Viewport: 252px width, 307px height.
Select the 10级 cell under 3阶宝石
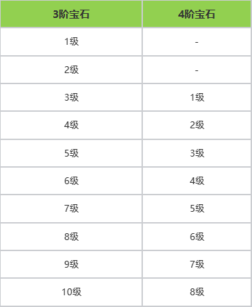point(71,292)
